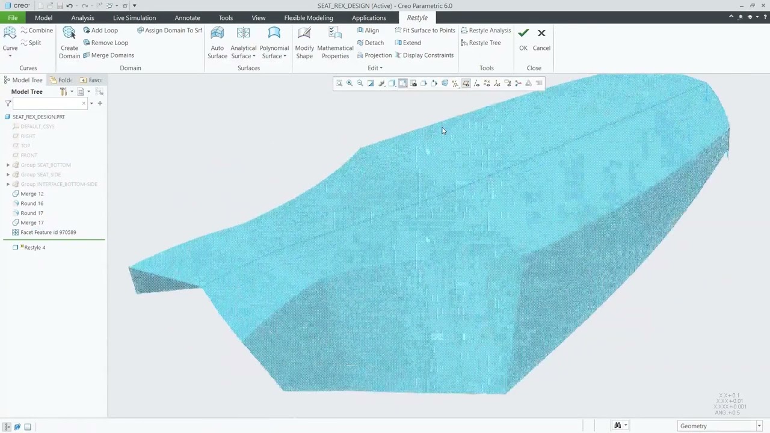The width and height of the screenshot is (770, 433).
Task: Click the model tree filter funnel icon
Action: click(x=8, y=103)
